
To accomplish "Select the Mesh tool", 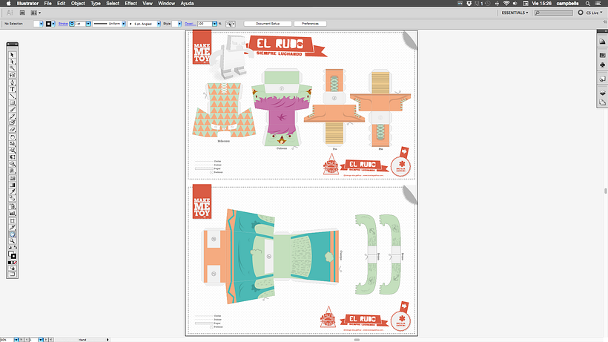I will [x=12, y=178].
